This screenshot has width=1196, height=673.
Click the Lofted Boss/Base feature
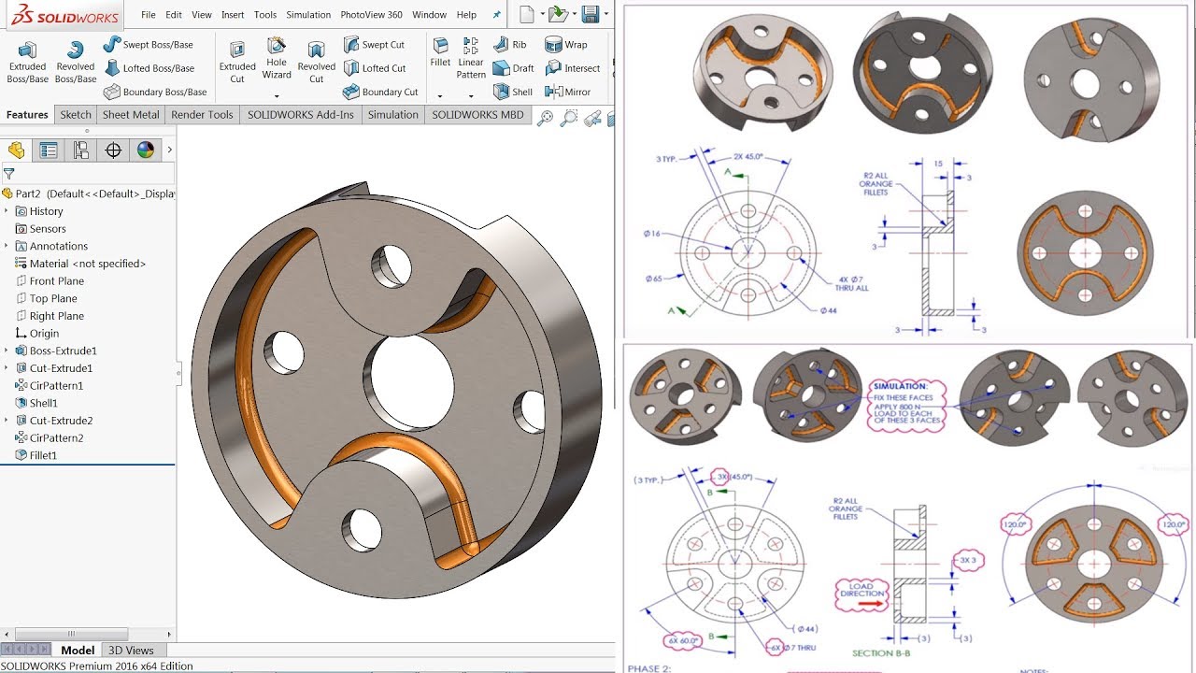click(149, 68)
